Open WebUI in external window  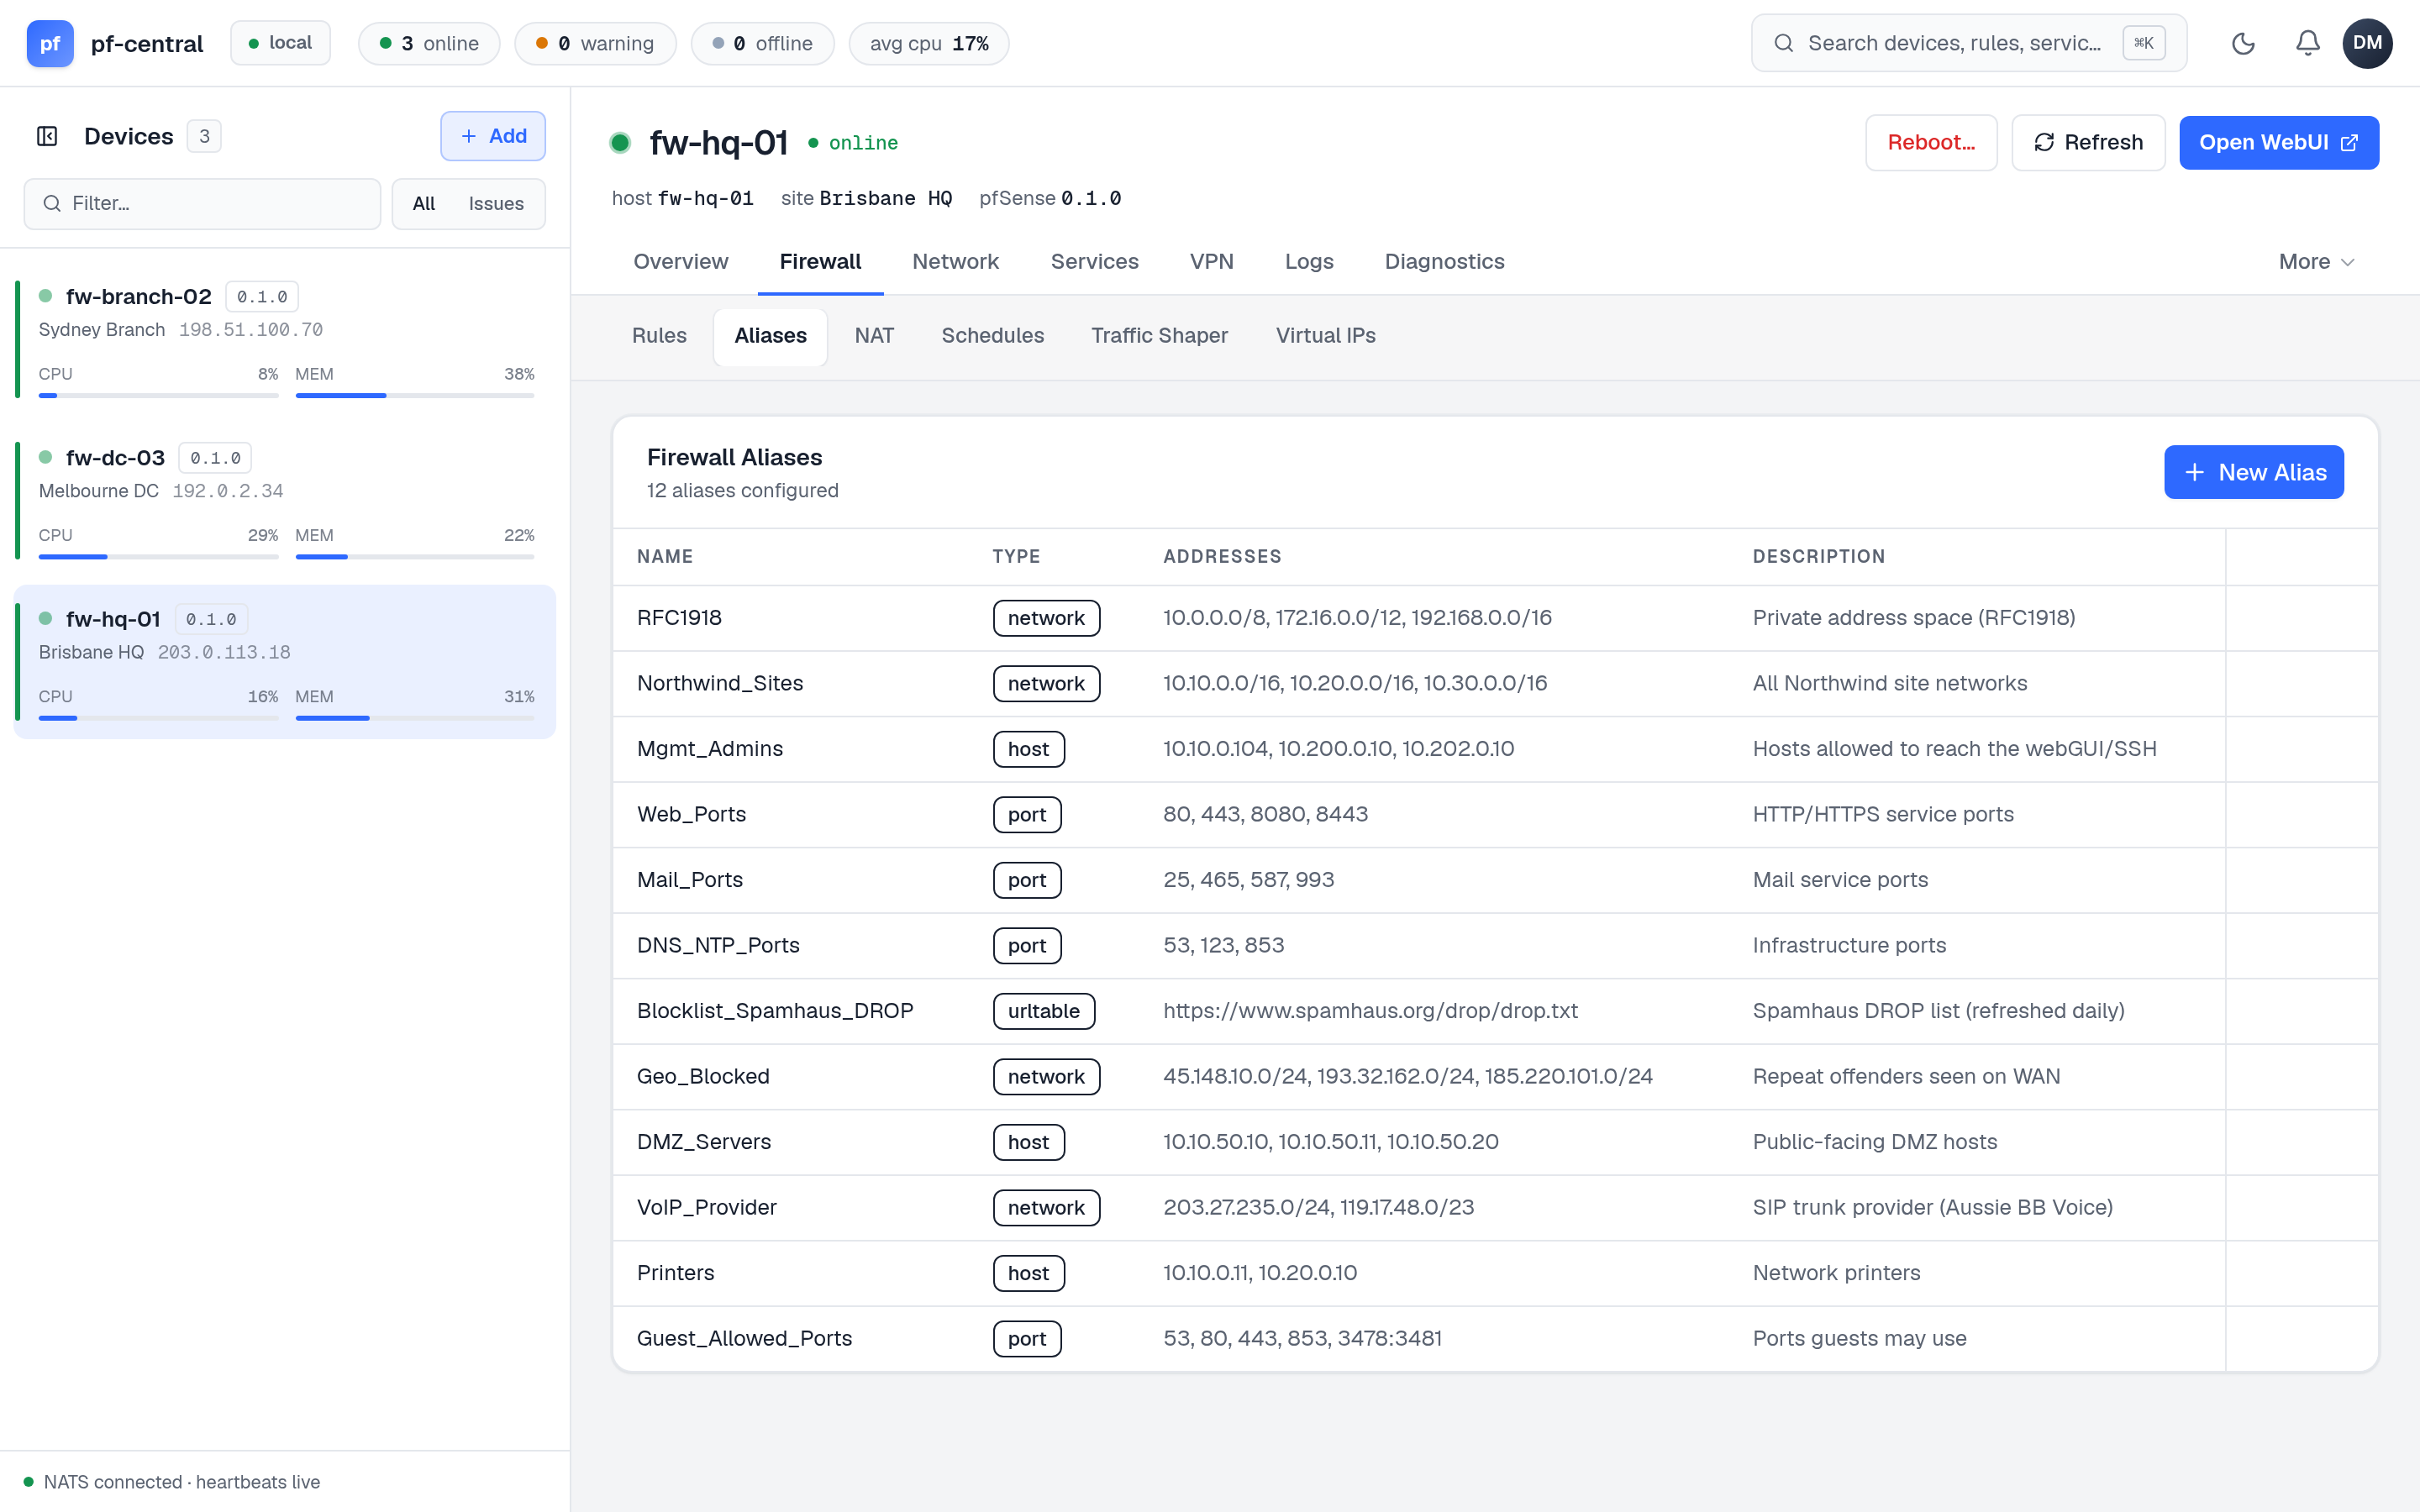pos(2278,142)
